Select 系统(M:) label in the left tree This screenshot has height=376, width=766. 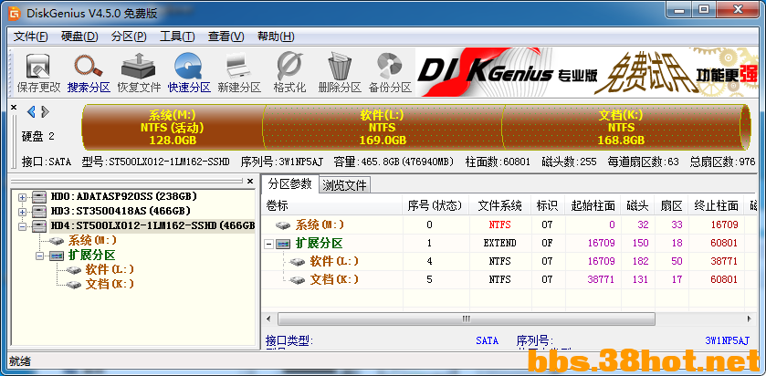click(x=92, y=241)
